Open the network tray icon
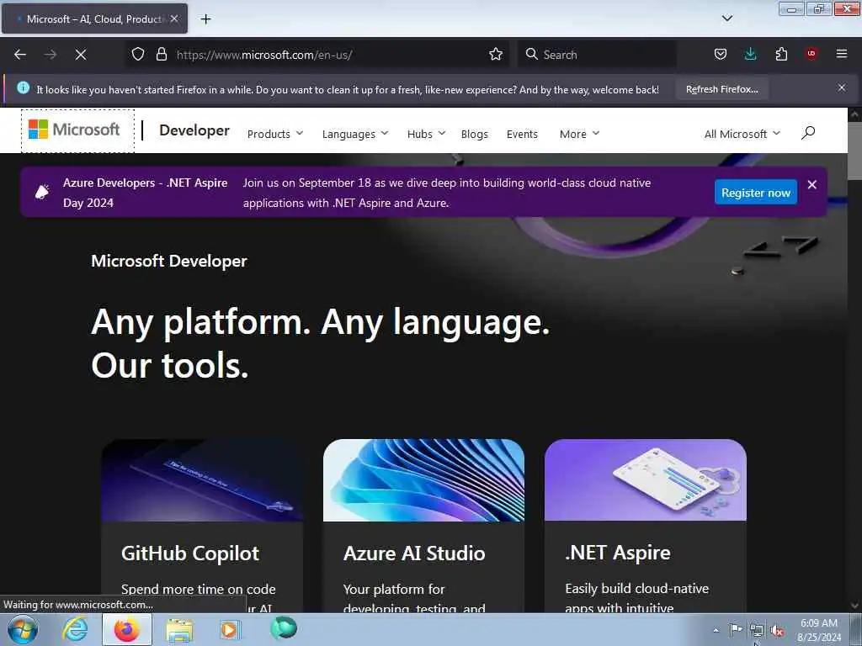The width and height of the screenshot is (862, 646). [757, 631]
